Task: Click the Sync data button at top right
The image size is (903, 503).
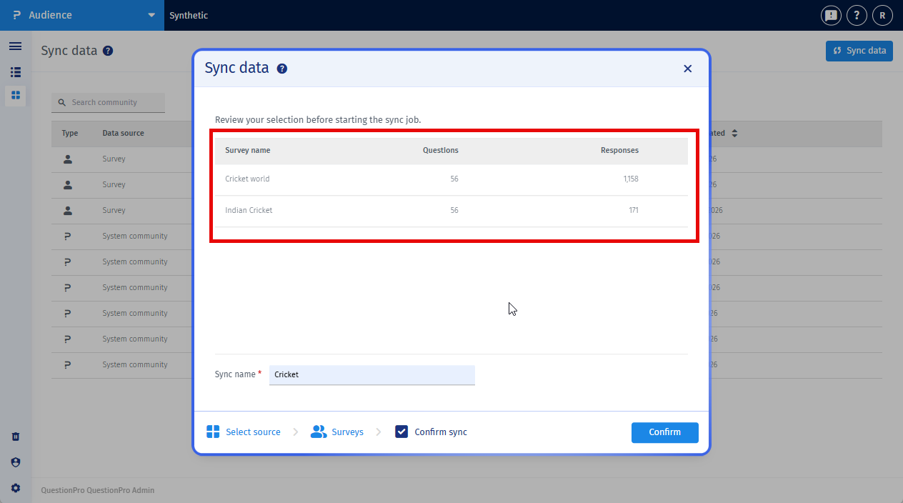Action: point(859,51)
